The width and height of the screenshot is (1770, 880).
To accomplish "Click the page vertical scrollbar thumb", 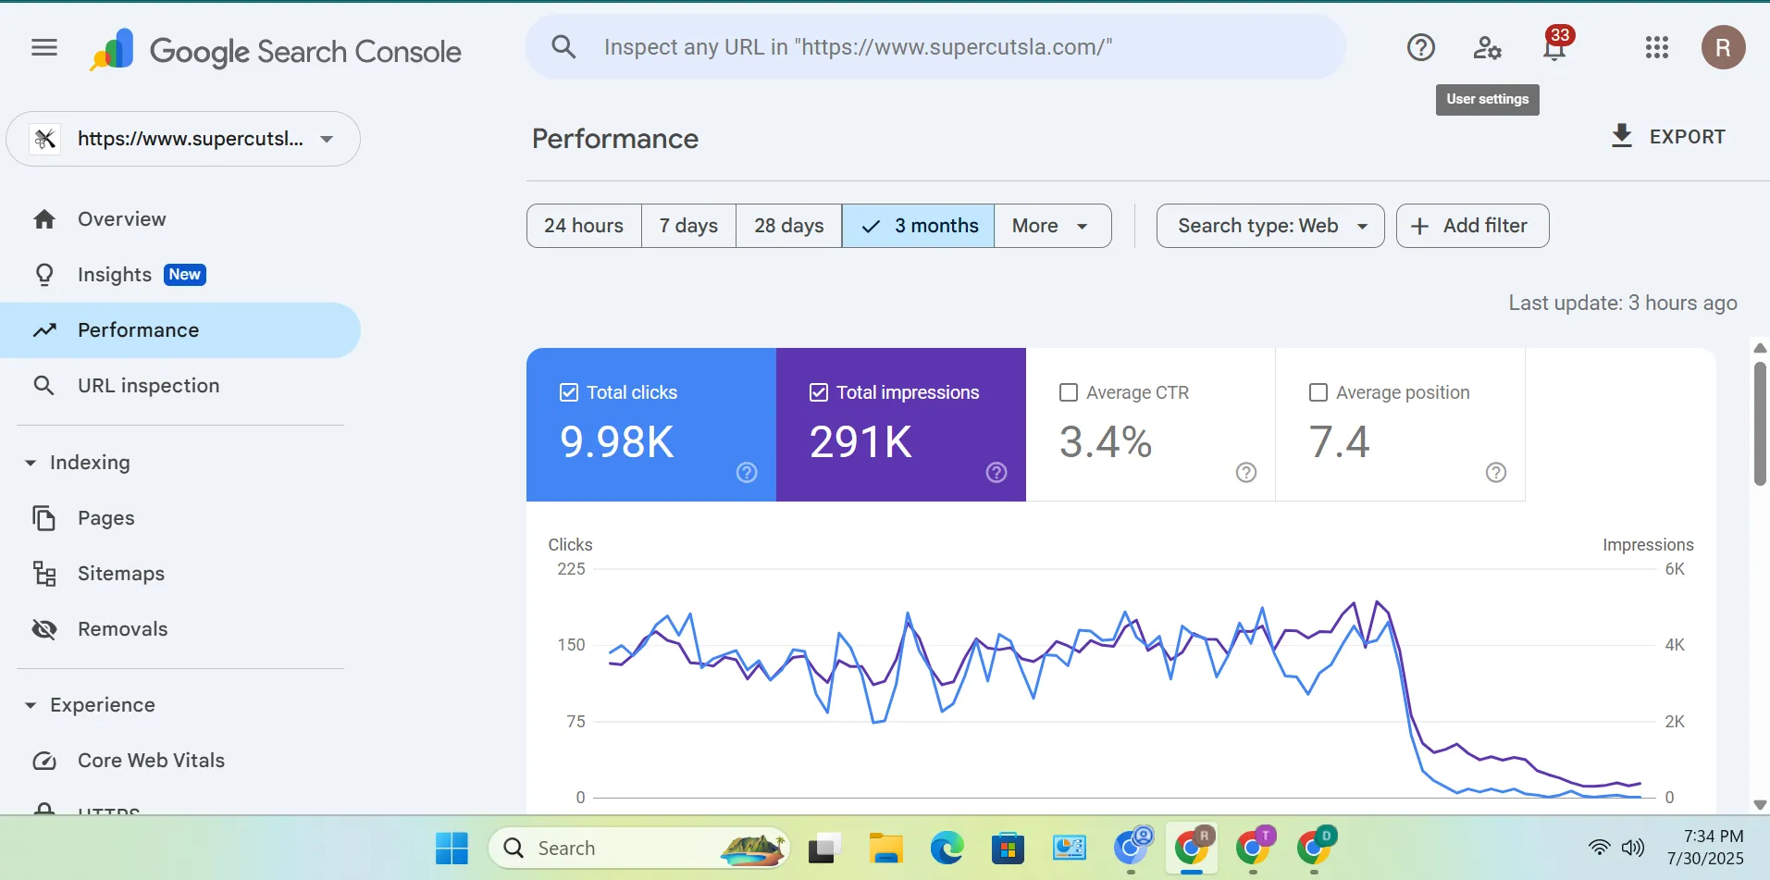I will coord(1760,423).
